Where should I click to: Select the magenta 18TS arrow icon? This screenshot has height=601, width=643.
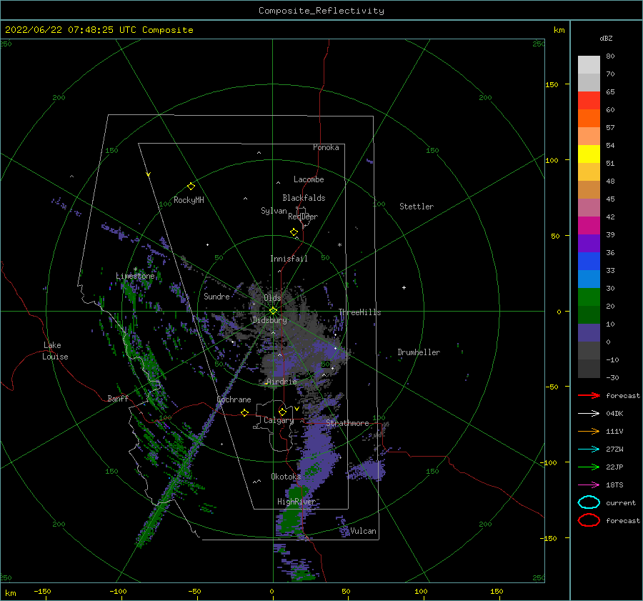click(x=589, y=485)
